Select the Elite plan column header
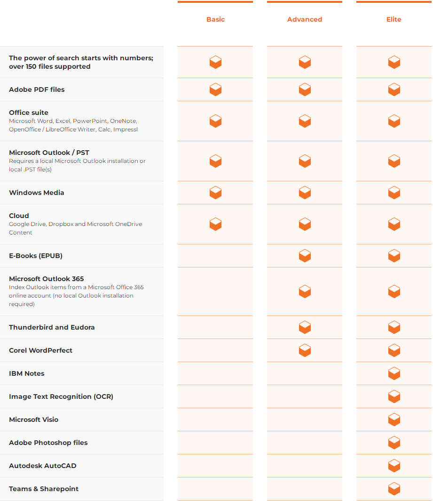Viewport: 433px width, 501px height. [394, 19]
